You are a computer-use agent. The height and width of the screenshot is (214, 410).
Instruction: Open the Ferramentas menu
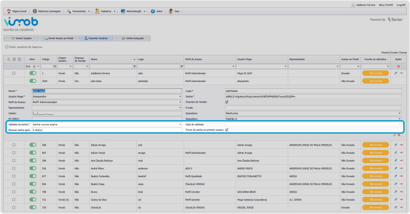(x=79, y=11)
